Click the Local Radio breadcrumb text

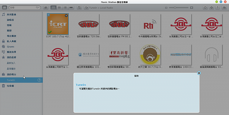[106, 8]
